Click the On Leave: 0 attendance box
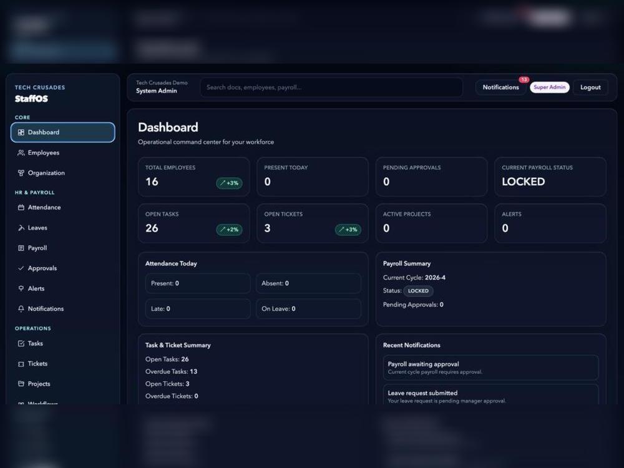 point(308,309)
